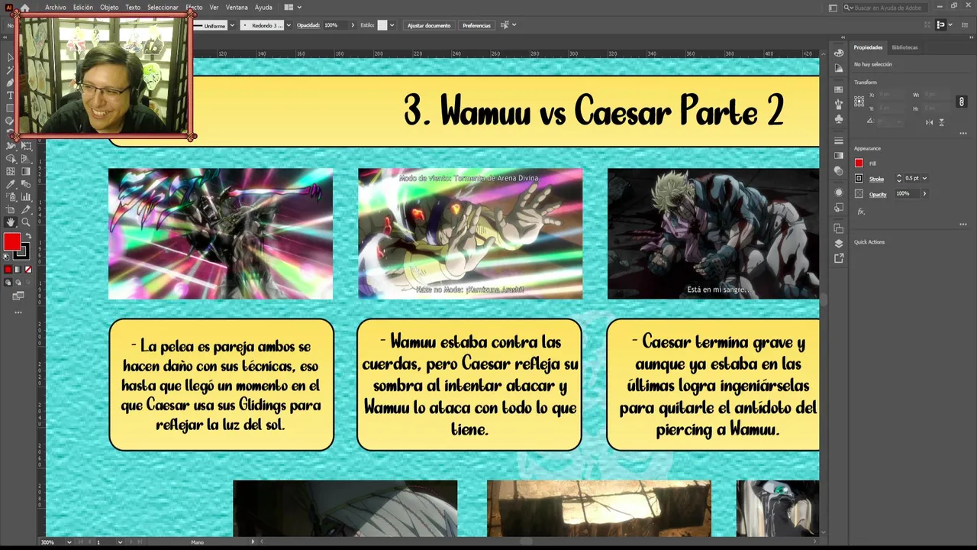Expand the Opacidad slider arrow

353,25
